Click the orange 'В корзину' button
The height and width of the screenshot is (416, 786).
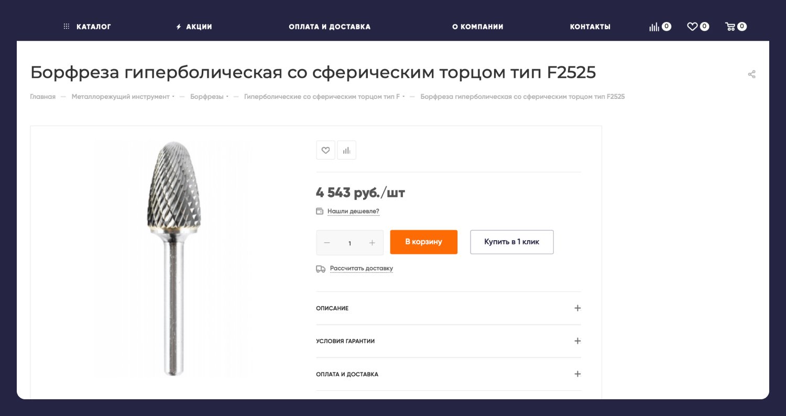point(423,242)
